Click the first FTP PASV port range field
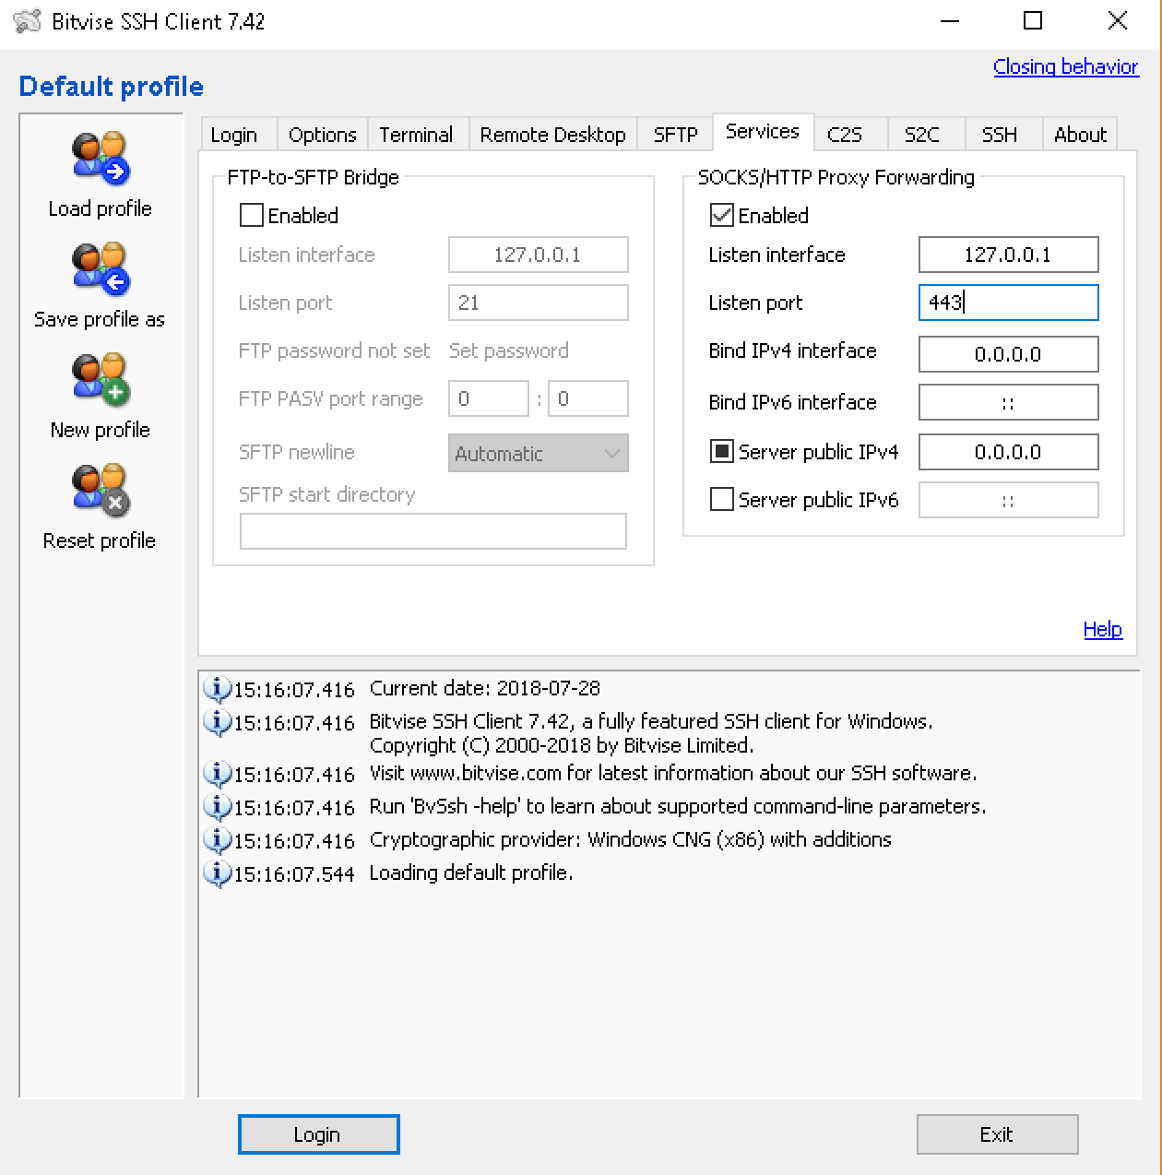Viewport: 1162px width, 1175px height. pos(489,398)
